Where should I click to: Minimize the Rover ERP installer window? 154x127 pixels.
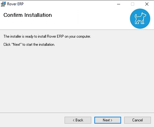[x=119, y=4]
